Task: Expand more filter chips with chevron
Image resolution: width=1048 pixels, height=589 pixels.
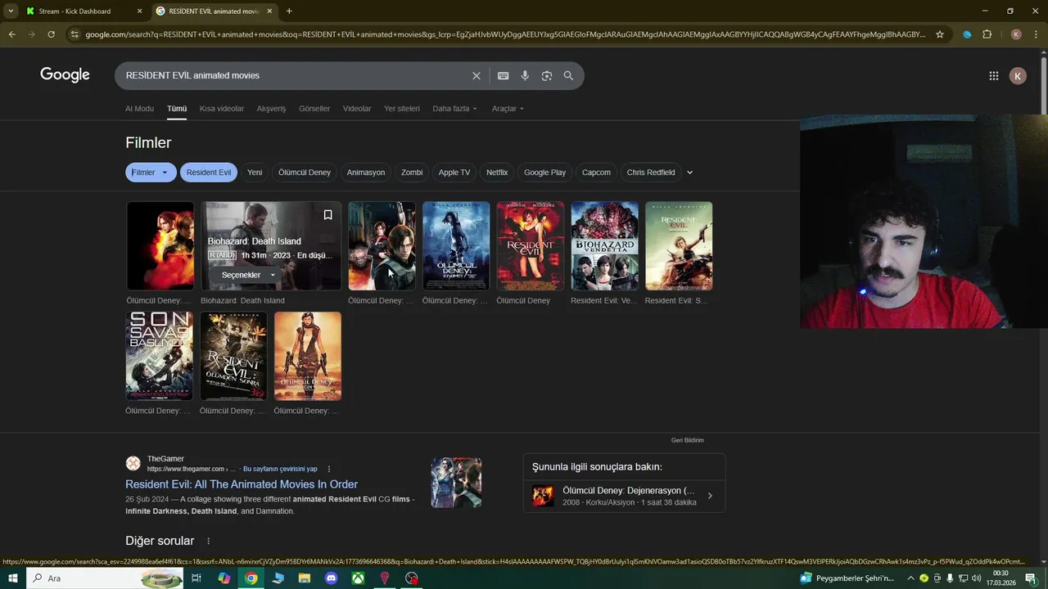Action: 689,173
